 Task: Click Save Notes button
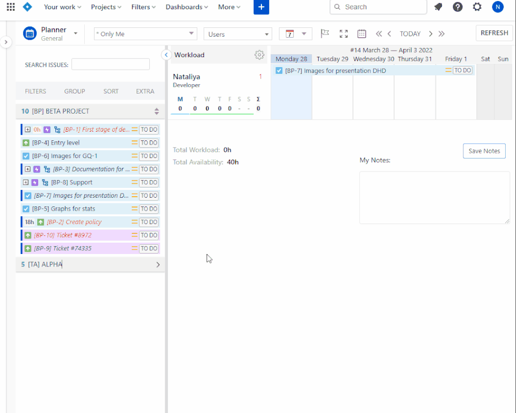(484, 151)
